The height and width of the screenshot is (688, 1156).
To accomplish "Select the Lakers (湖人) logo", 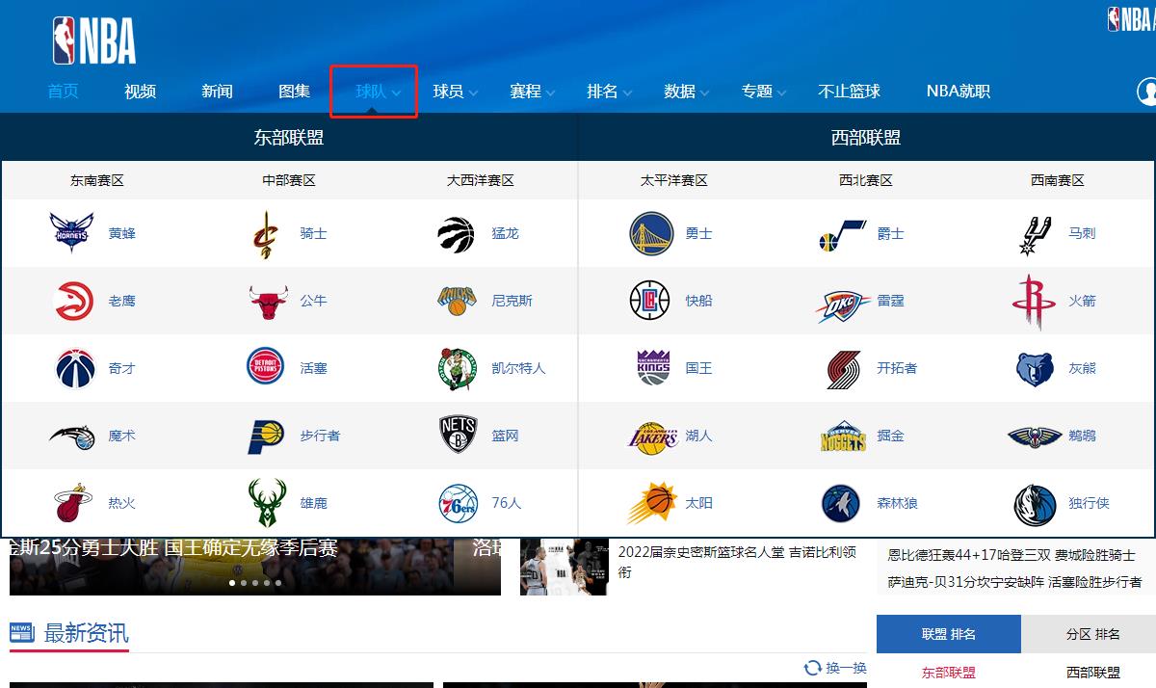I will [652, 437].
